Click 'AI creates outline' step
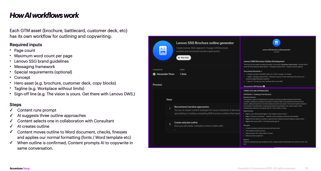The width and height of the screenshot is (321, 171). coord(33,126)
